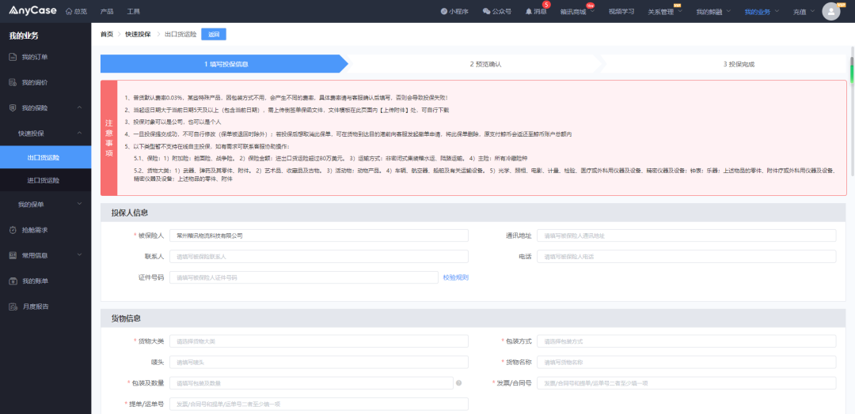The height and width of the screenshot is (414, 855).
Task: Open the 产品 menu
Action: click(107, 11)
